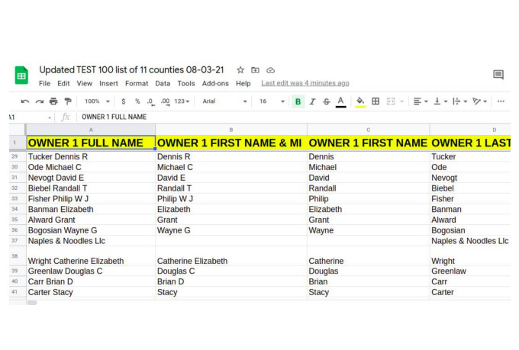Print the spreadsheet
Screen dimensions: 519x350
(x=53, y=101)
